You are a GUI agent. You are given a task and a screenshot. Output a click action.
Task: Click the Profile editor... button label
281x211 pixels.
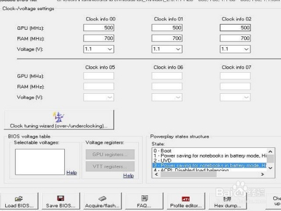click(x=186, y=206)
